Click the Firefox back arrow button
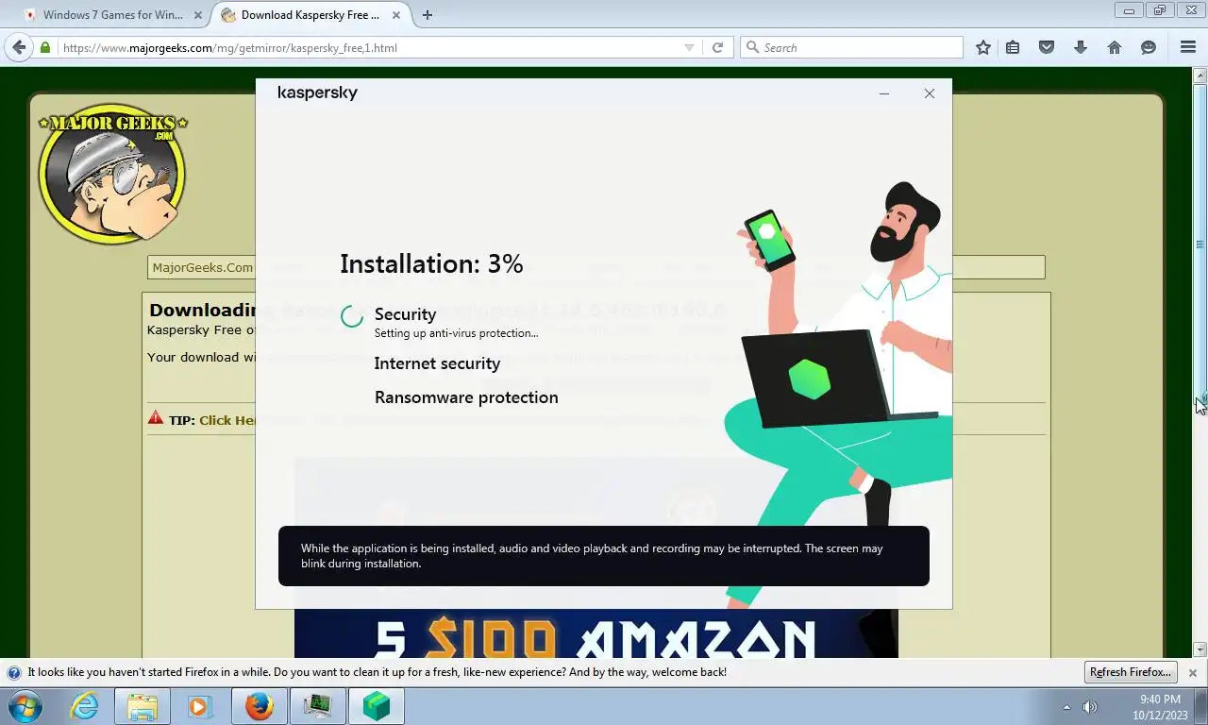 (x=19, y=47)
